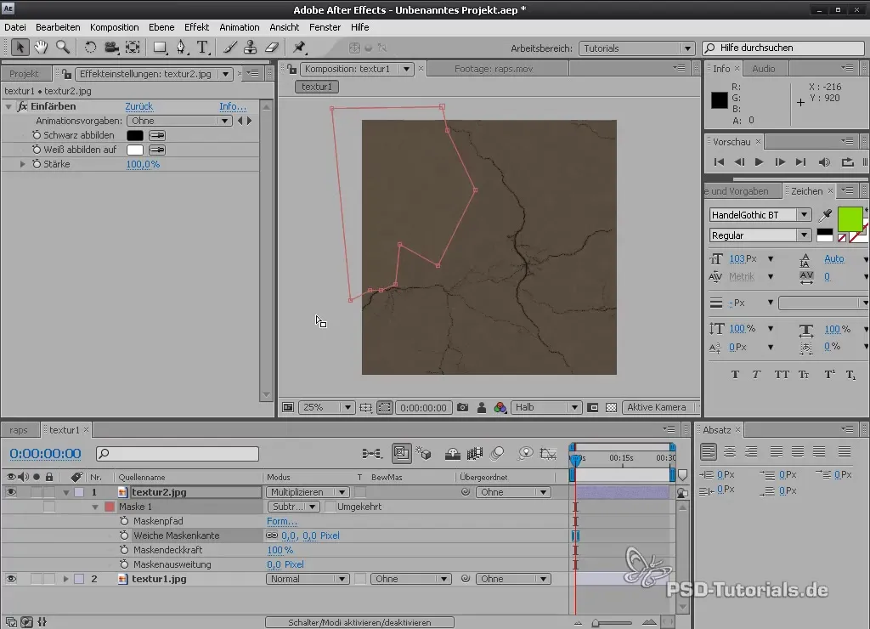Switch to the Audio tab
This screenshot has width=870, height=629.
pyautogui.click(x=764, y=68)
